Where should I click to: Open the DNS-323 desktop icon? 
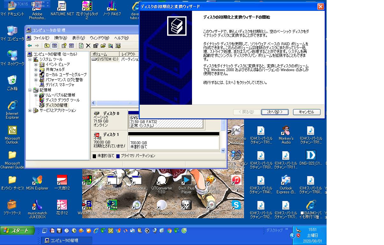tap(311, 158)
